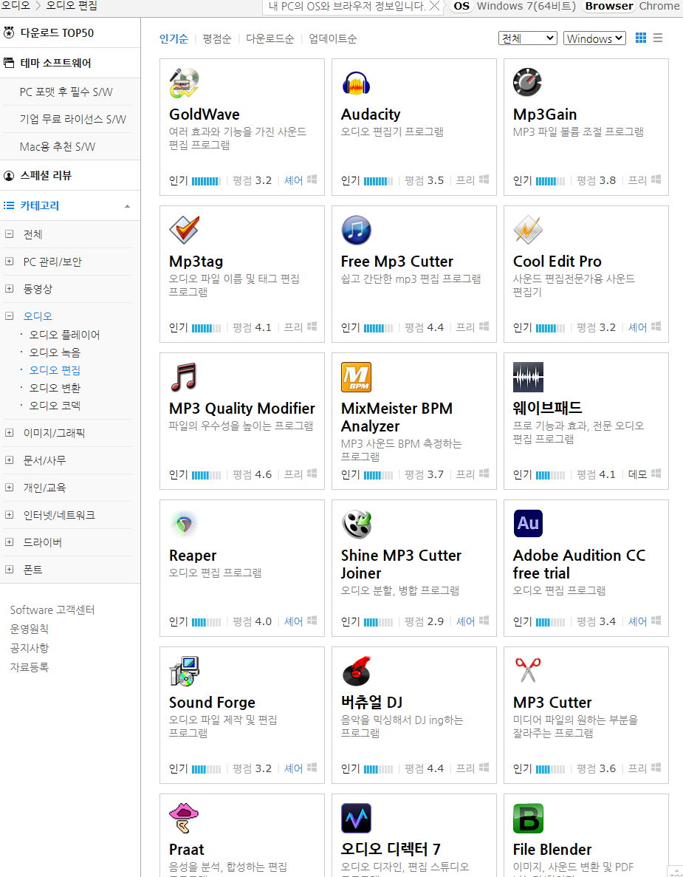The image size is (683, 877).
Task: Open the Audacity title link
Action: click(371, 114)
